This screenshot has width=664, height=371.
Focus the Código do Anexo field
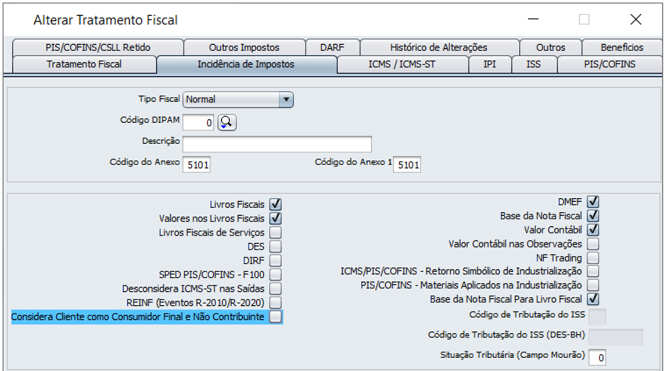click(x=197, y=165)
